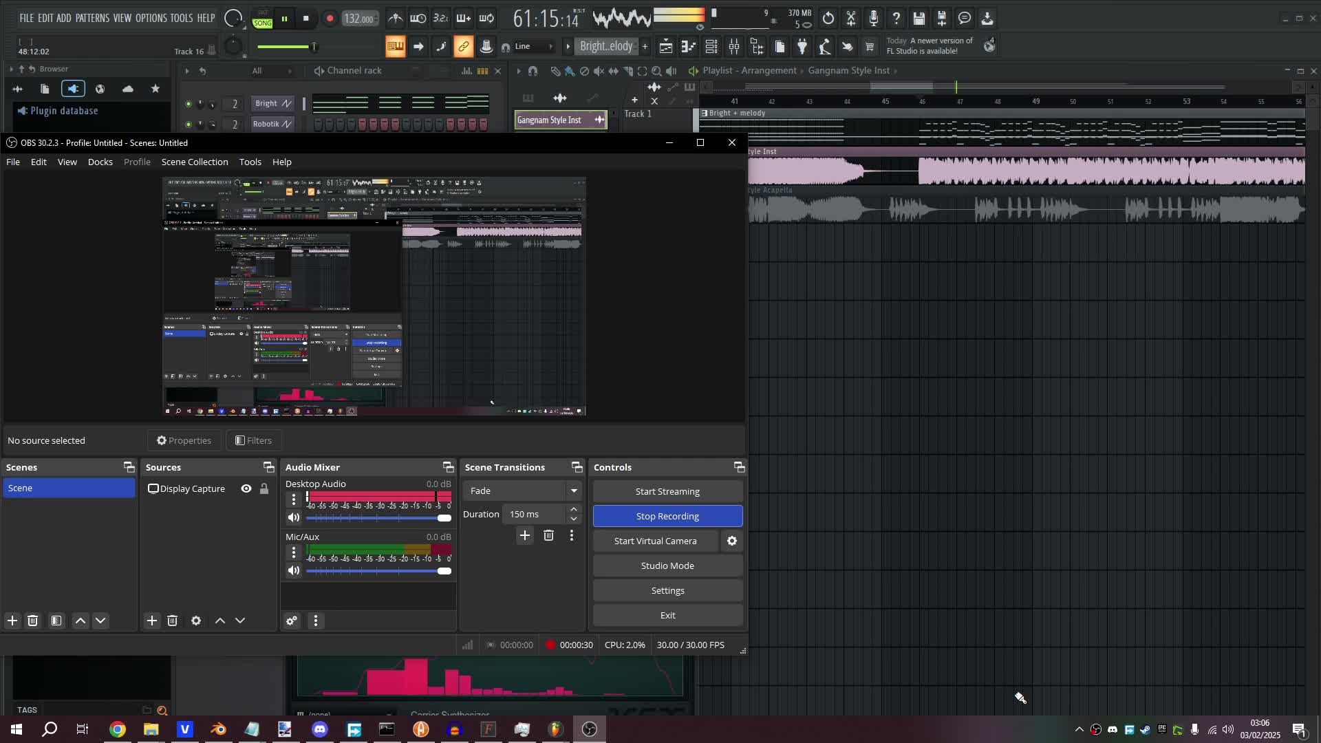Click the countdown before recording icon

click(440, 19)
